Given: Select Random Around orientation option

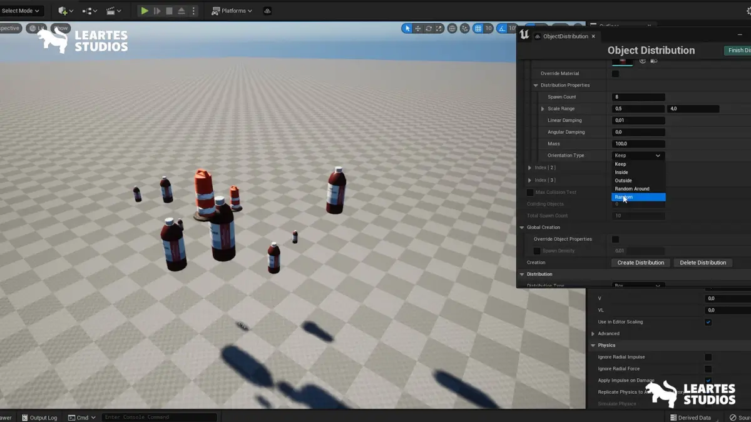Looking at the screenshot, I should click(638, 188).
